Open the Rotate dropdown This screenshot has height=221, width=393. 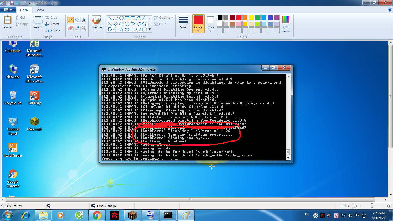point(54,30)
